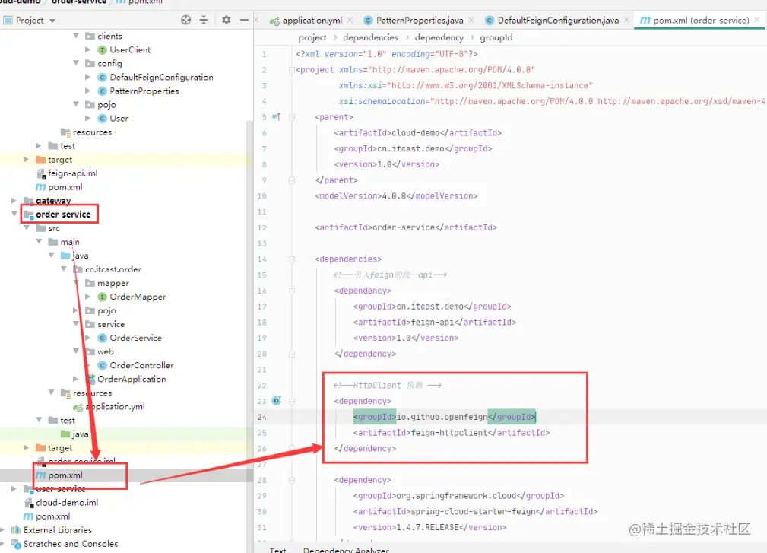Screen dimensions: 767x553
Task: Switch to PatternProperties.java tab
Action: click(x=419, y=20)
